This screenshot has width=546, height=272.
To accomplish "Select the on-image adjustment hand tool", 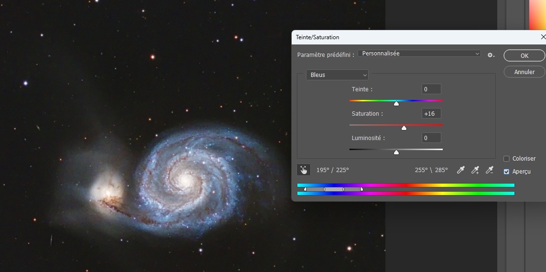I will [x=304, y=170].
